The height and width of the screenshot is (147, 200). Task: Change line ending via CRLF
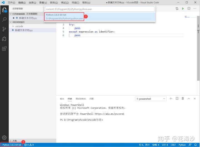173,145
